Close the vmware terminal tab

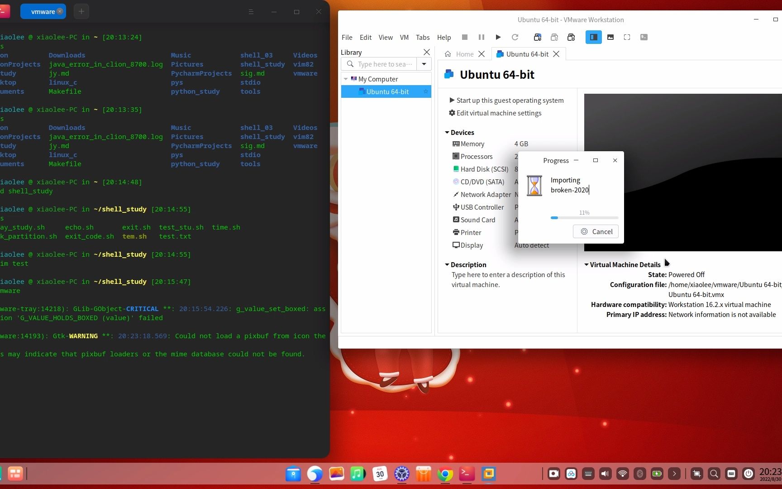point(60,11)
